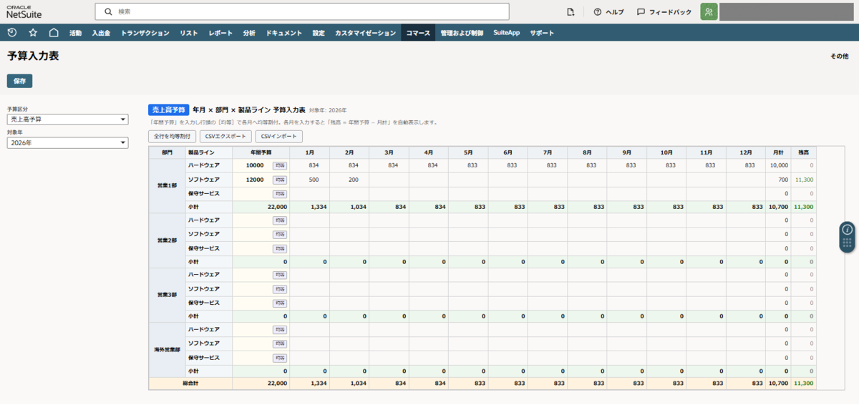
Task: Click the 残高 column header
Action: 803,152
